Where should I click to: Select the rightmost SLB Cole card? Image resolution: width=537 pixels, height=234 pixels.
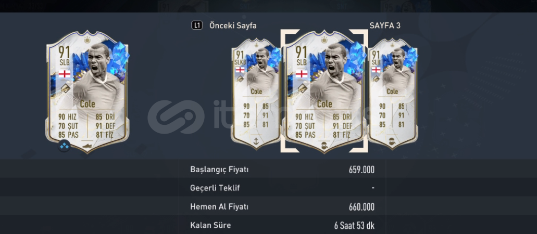tap(393, 94)
